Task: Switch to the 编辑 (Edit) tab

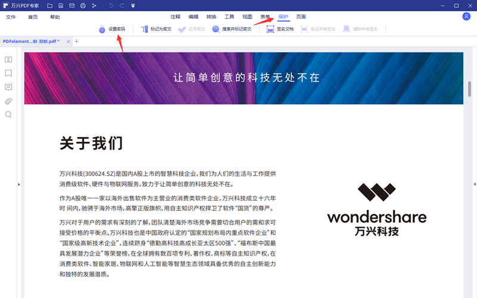Action: click(194, 17)
